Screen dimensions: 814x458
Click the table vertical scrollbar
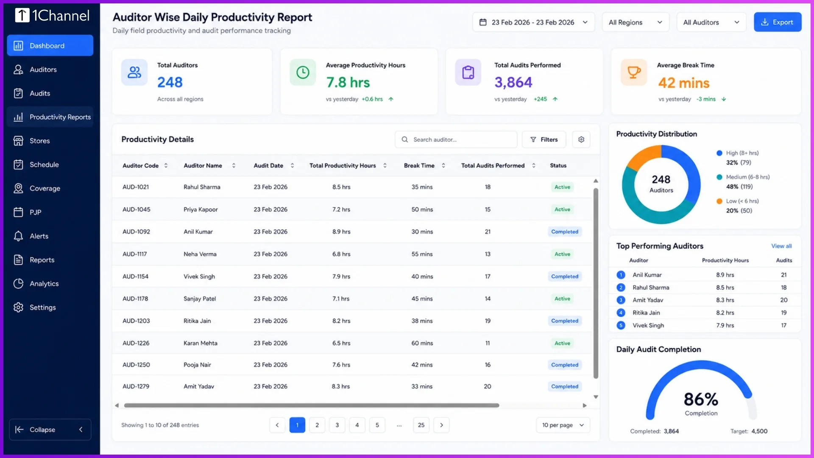596,283
